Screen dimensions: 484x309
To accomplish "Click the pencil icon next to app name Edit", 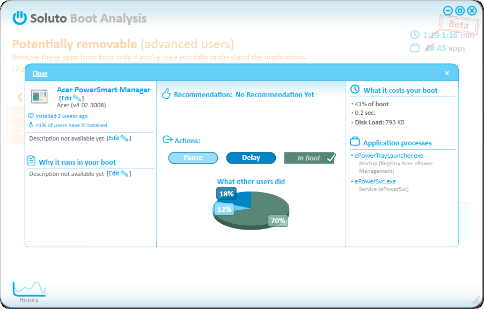I will (77, 99).
